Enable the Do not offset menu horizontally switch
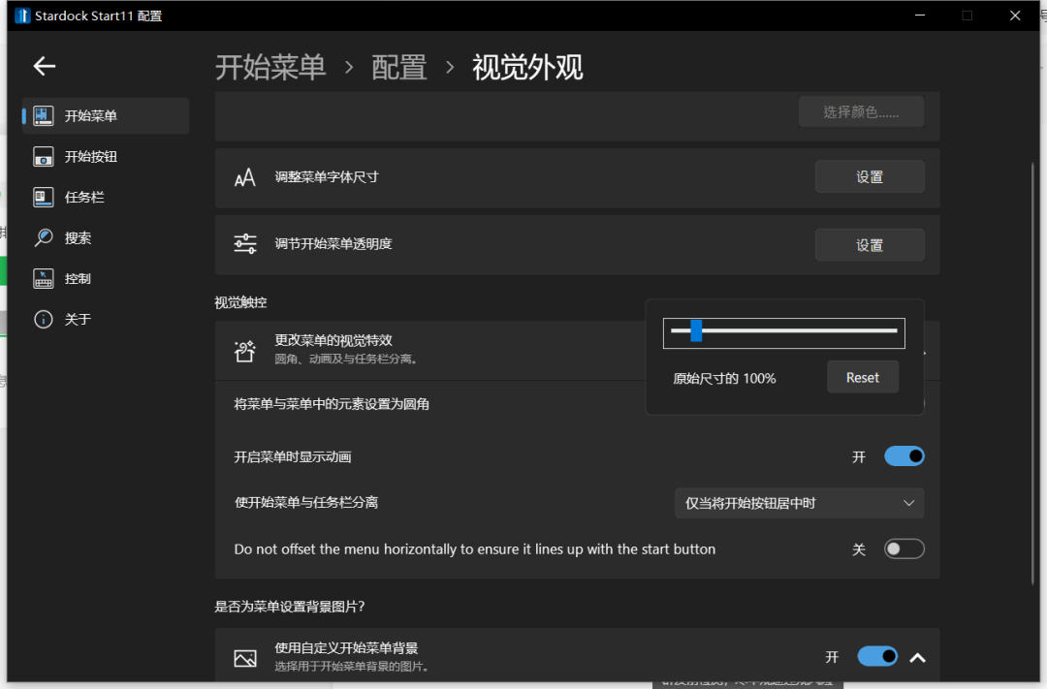The width and height of the screenshot is (1047, 689). [x=904, y=548]
